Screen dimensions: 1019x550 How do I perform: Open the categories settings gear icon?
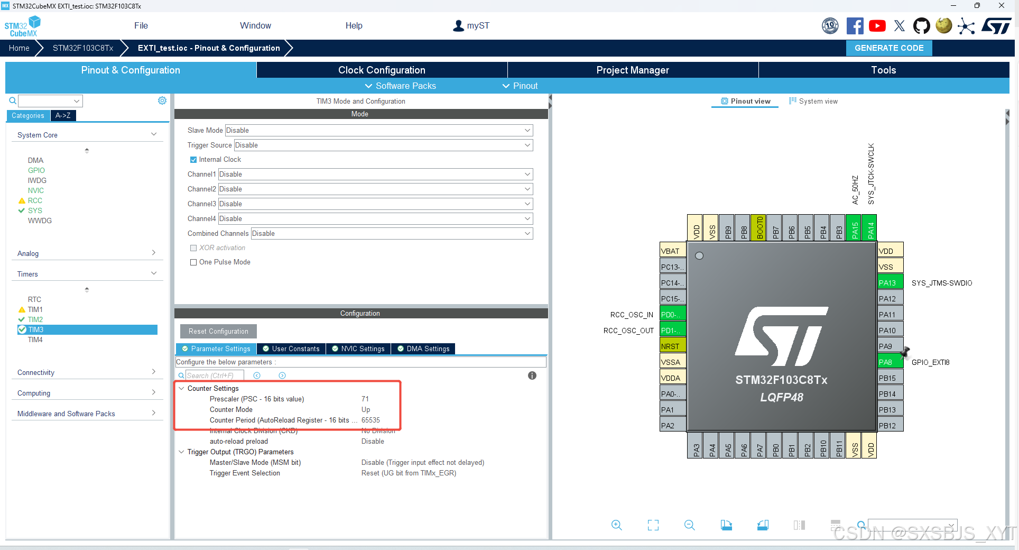(x=162, y=100)
